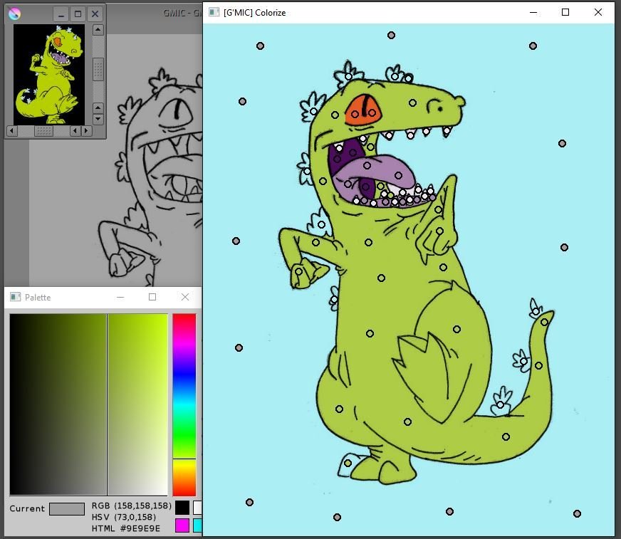Screen dimensions: 621x539
Task: Maximize the small navigator window
Action: (78, 14)
